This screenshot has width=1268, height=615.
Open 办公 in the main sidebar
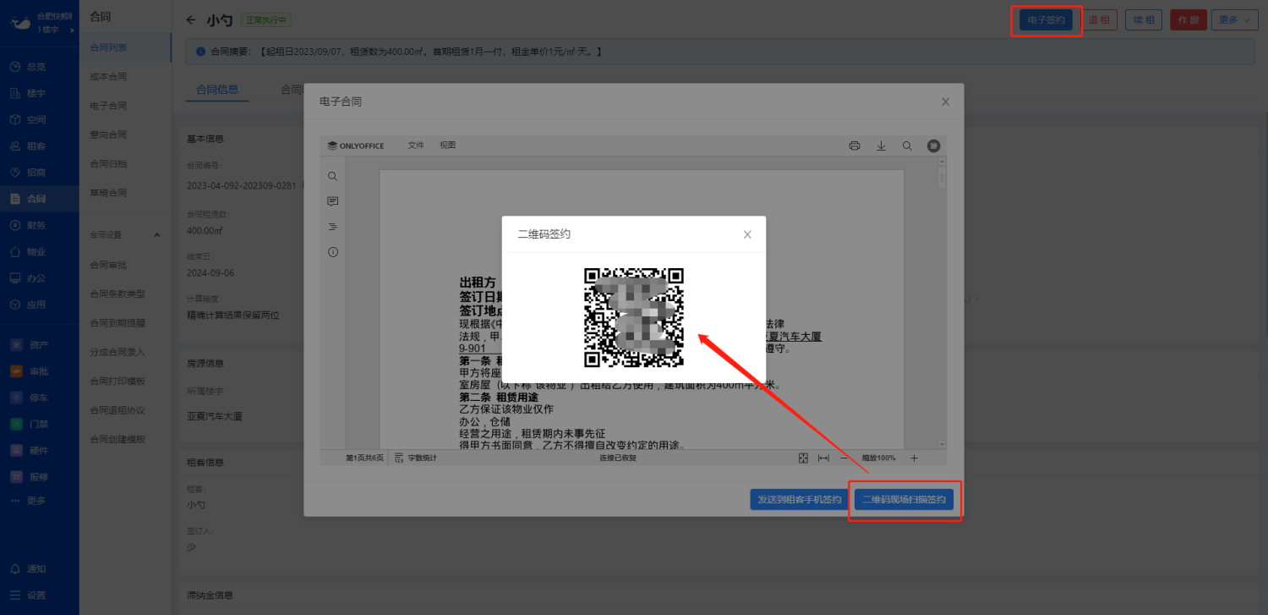coord(40,278)
